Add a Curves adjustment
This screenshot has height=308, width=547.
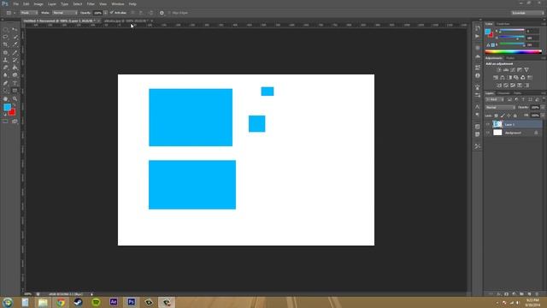coord(513,70)
